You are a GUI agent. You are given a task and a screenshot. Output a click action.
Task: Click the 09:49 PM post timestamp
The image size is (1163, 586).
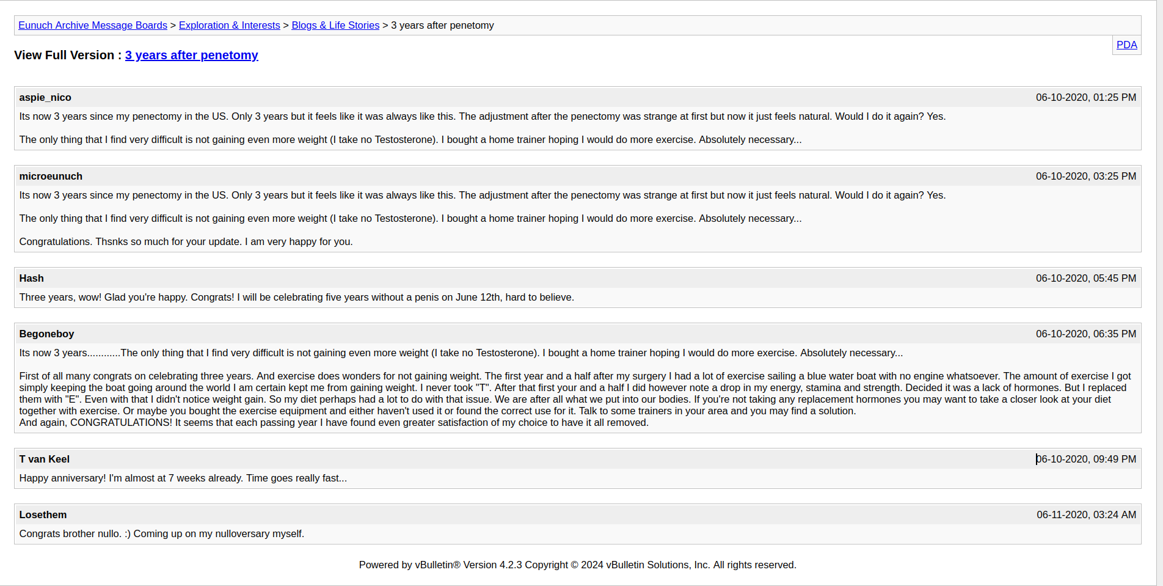(x=1085, y=459)
